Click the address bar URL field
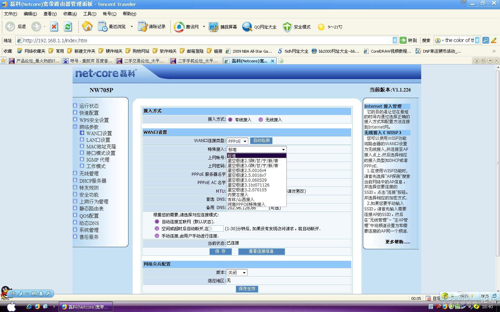 point(207,40)
